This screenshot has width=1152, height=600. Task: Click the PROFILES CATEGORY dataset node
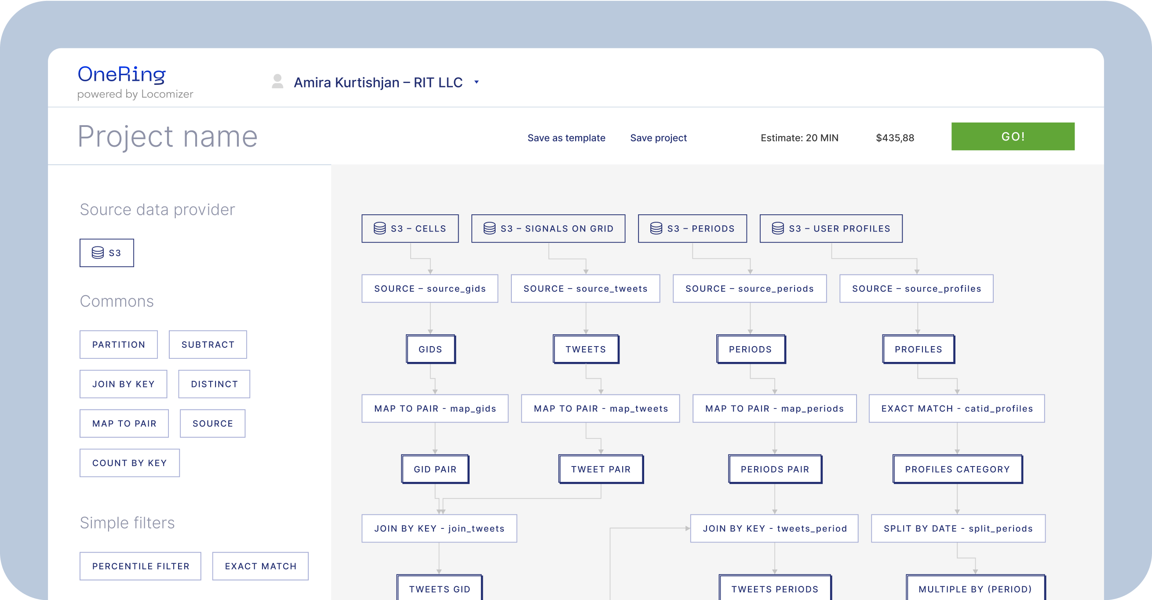tap(957, 469)
